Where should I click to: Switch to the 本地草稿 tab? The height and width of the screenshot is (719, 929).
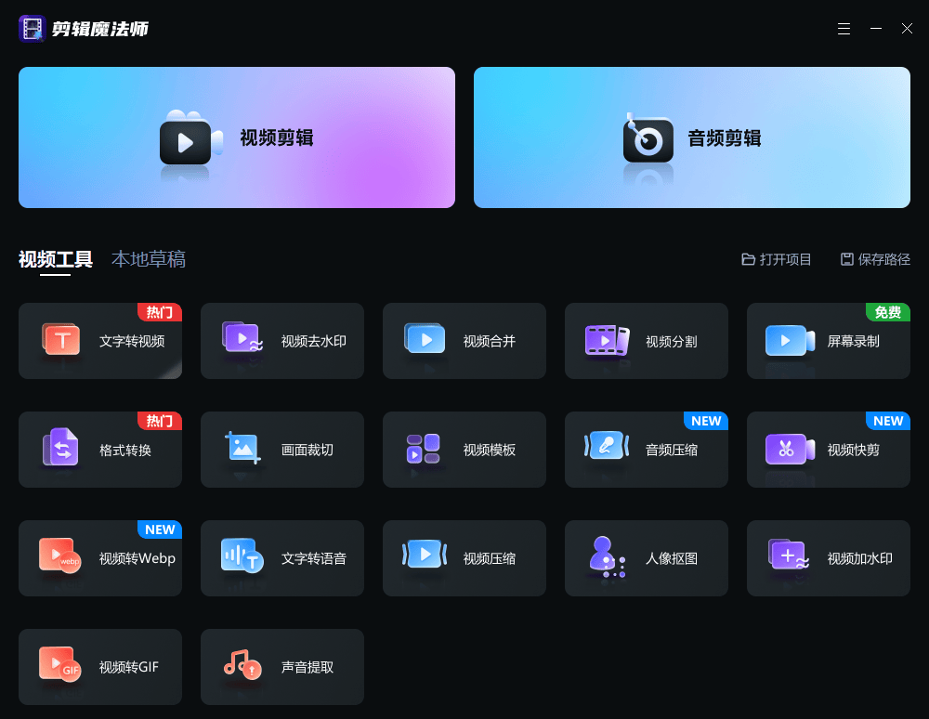click(x=148, y=260)
